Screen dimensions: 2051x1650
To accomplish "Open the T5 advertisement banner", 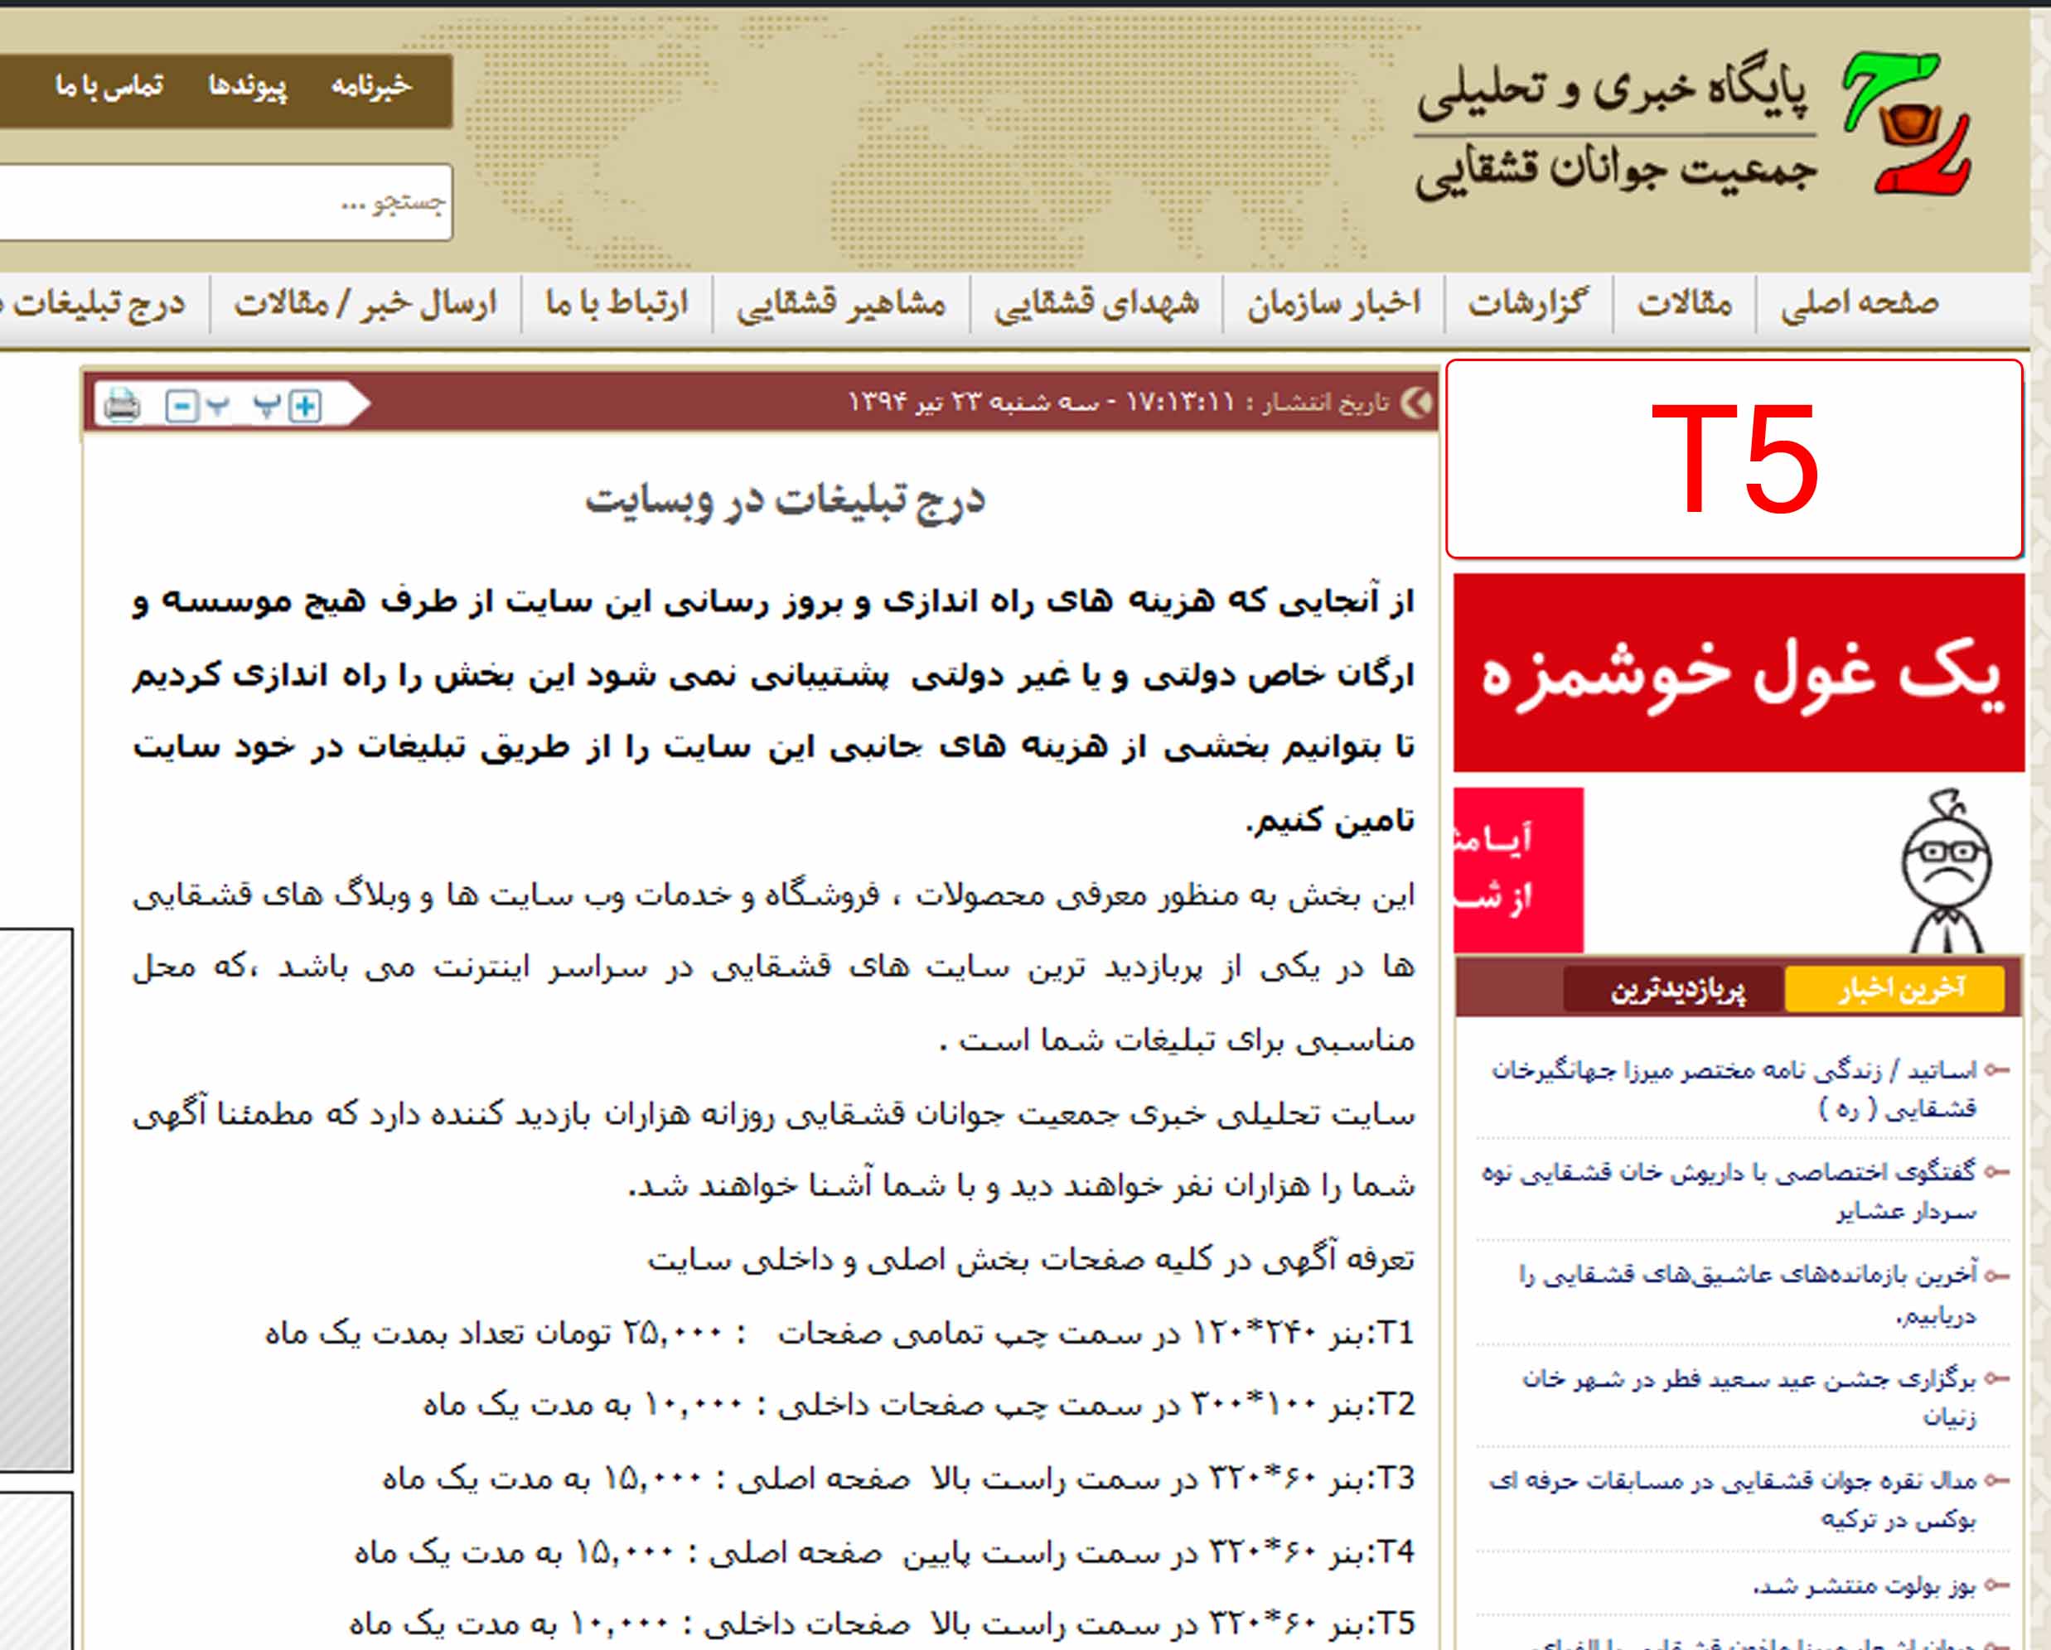I will (x=1734, y=458).
